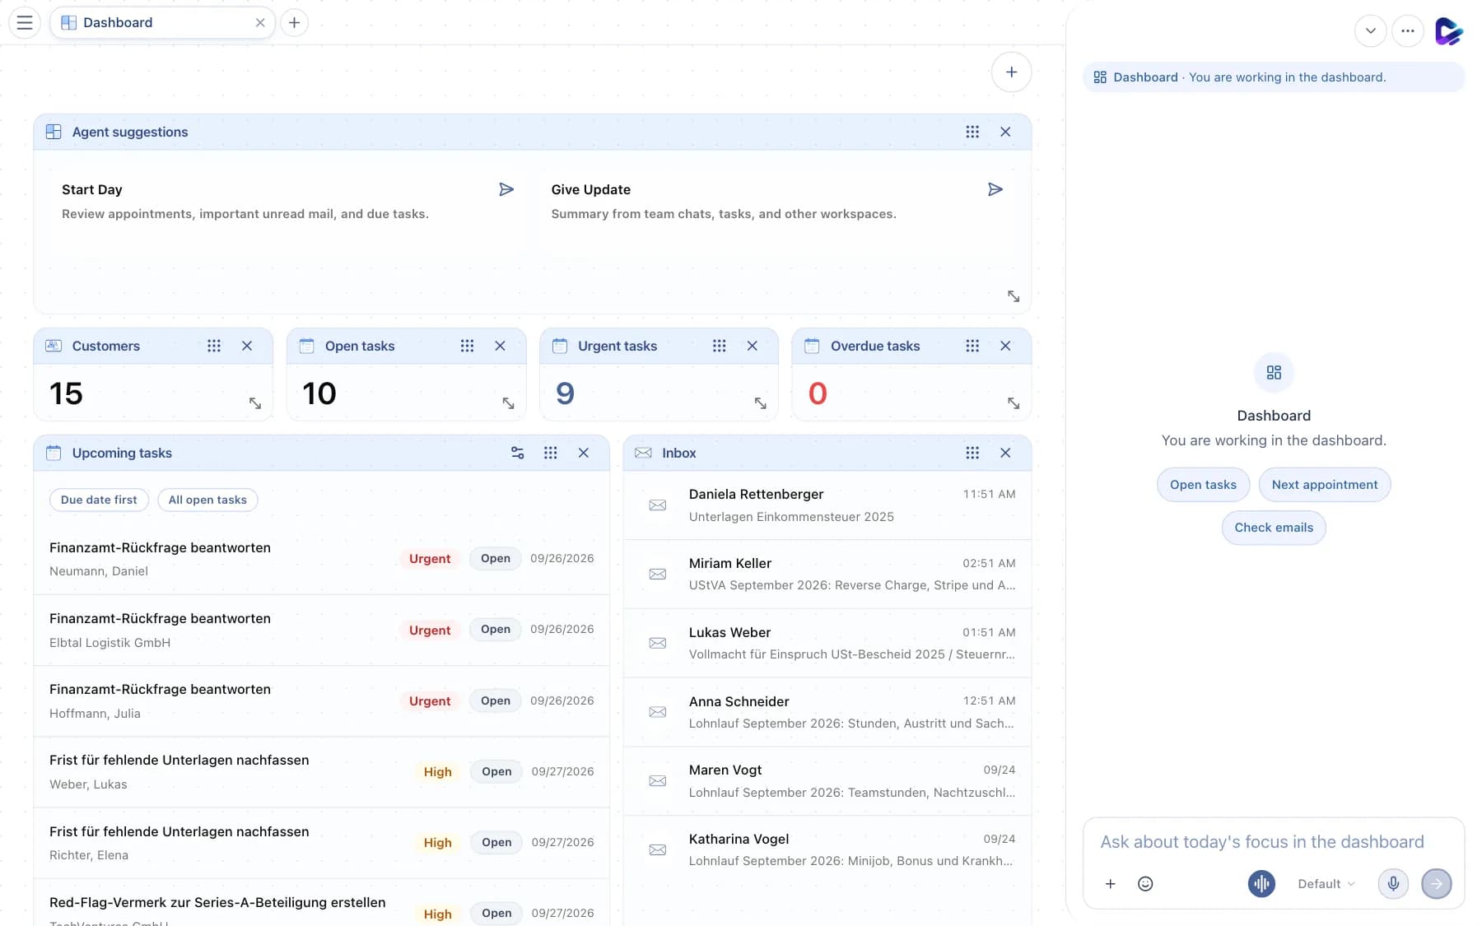Start voice input with the microphone
This screenshot has width=1482, height=926.
click(1393, 884)
